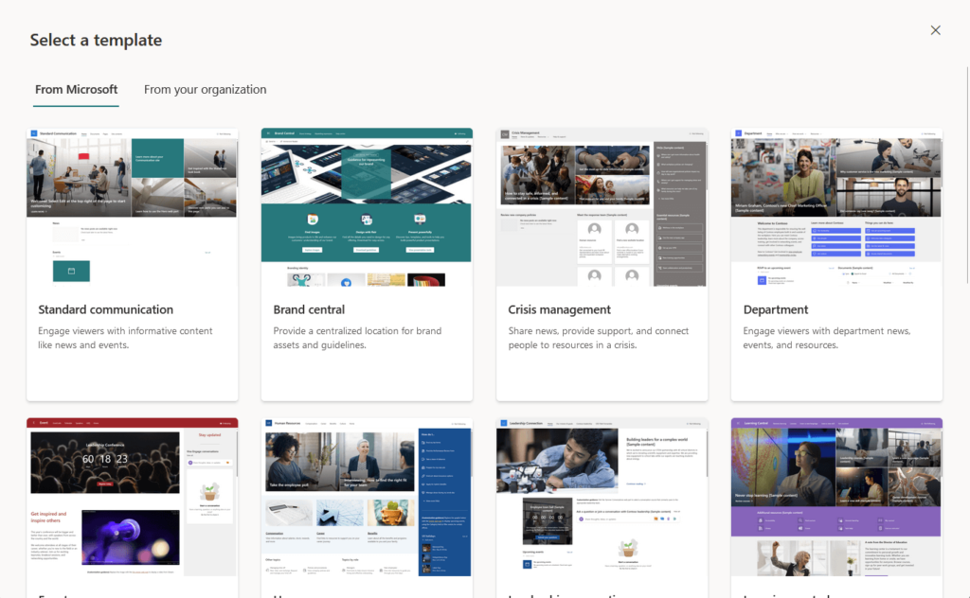Image resolution: width=970 pixels, height=598 pixels.
Task: Click the dialog's vertical scrollbar
Action: click(967, 173)
